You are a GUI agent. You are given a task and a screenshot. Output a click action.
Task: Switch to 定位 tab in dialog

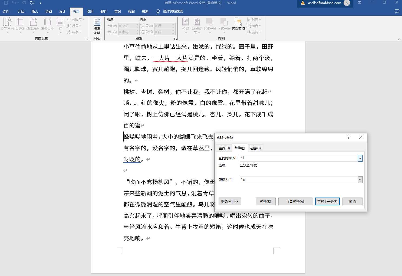click(x=255, y=148)
